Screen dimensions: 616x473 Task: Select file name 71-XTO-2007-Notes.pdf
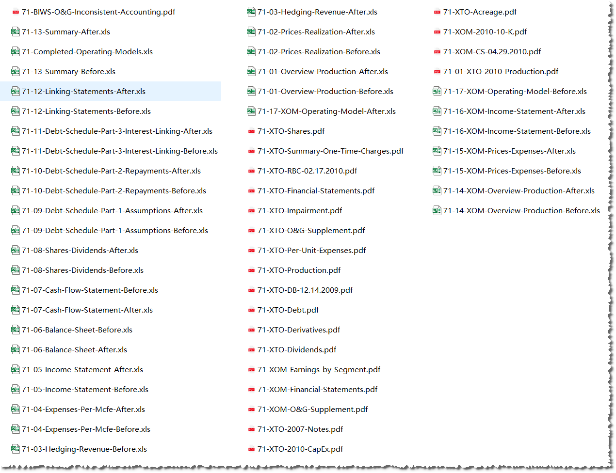coord(300,429)
